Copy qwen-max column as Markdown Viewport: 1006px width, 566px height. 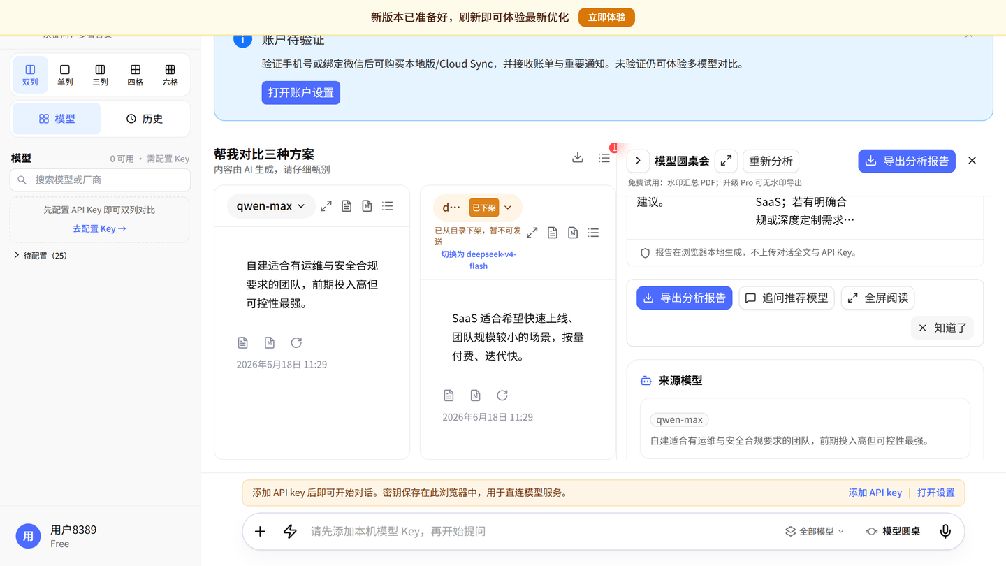pos(367,206)
